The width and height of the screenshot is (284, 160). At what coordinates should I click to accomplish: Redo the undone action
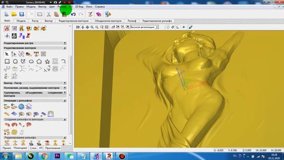pos(81,14)
